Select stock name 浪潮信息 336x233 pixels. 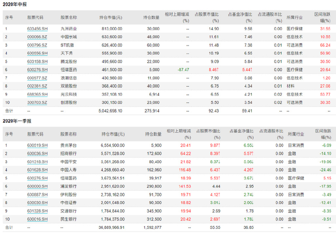coord(69,78)
